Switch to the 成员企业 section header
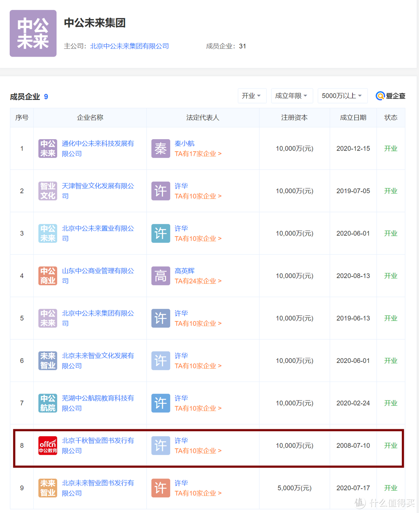The height and width of the screenshot is (513, 419). click(x=26, y=97)
